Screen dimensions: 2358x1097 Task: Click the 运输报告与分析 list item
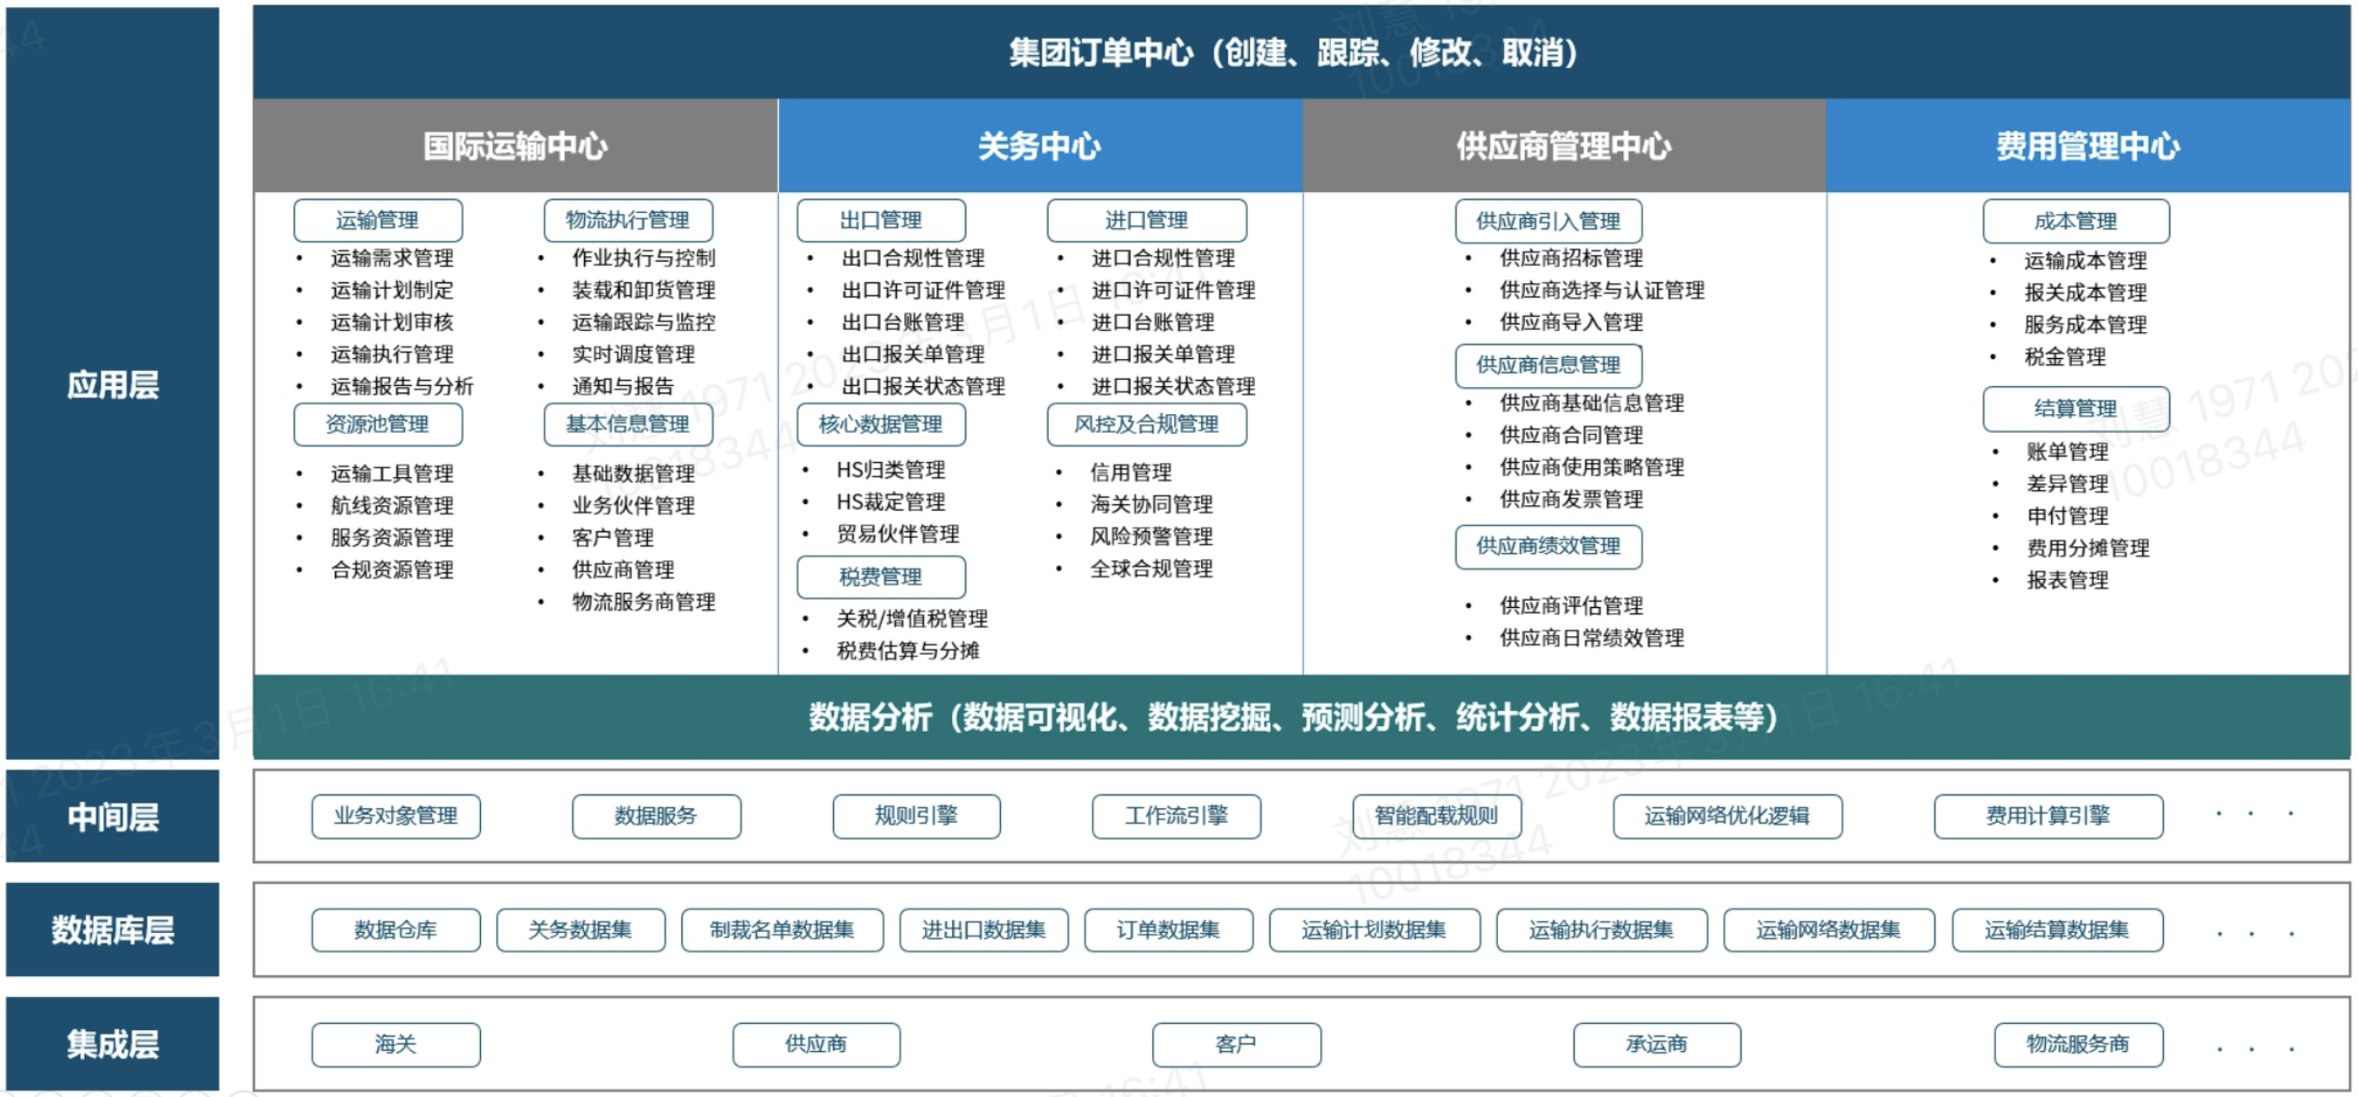(402, 386)
